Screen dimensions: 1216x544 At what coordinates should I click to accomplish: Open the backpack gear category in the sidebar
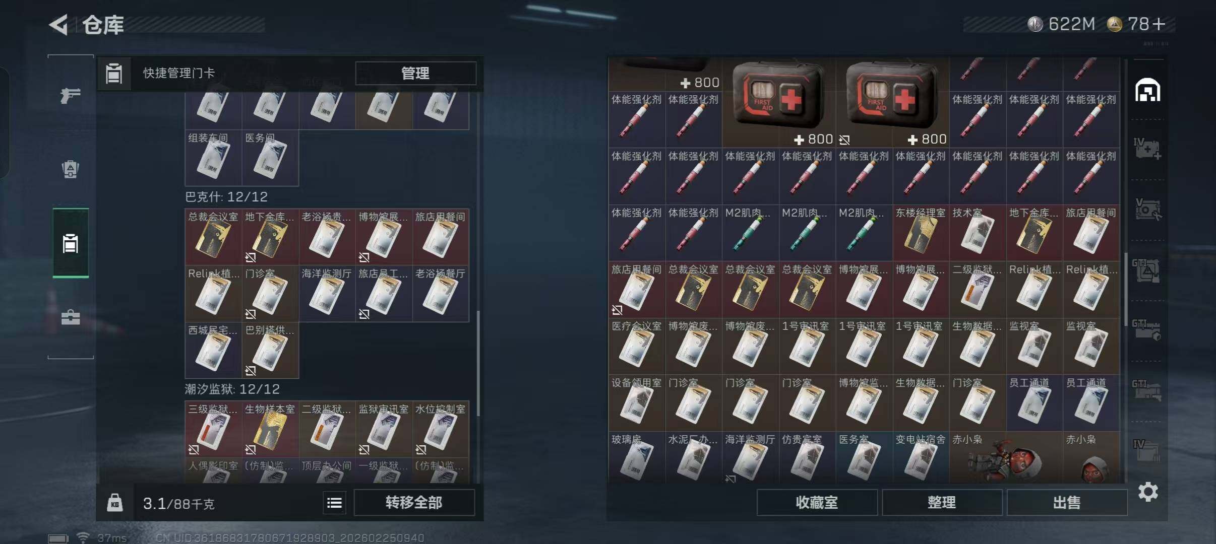(71, 169)
